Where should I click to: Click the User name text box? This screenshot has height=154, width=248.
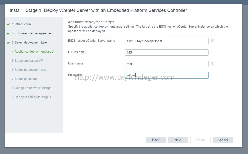pyautogui.click(x=167, y=64)
